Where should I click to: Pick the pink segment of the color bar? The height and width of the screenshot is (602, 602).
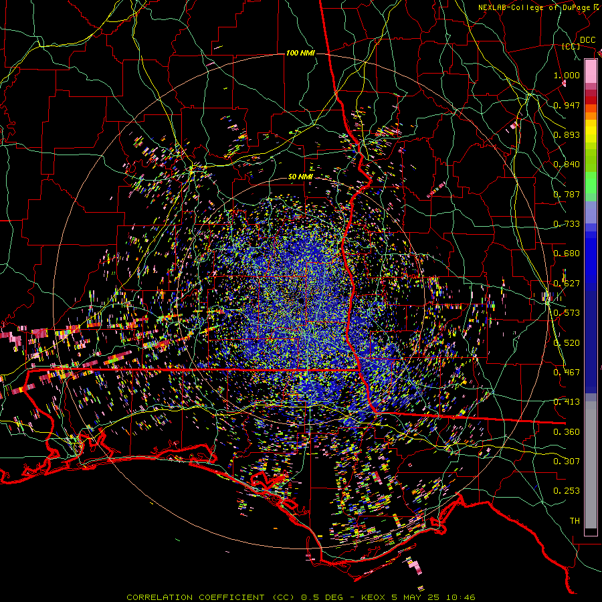[x=591, y=71]
